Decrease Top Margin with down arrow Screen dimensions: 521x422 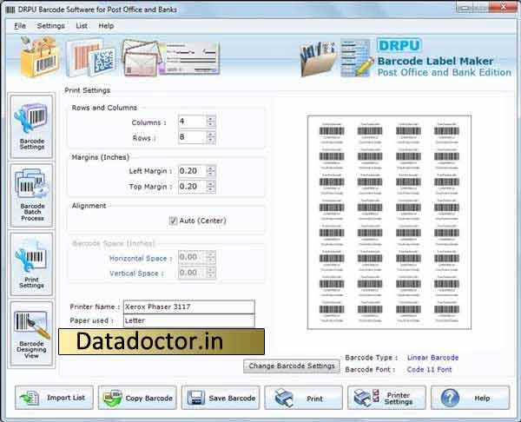click(x=211, y=189)
